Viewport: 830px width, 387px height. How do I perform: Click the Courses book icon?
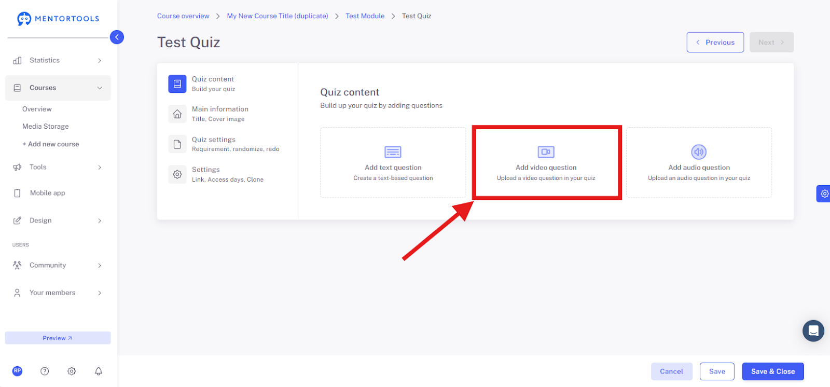coord(17,88)
